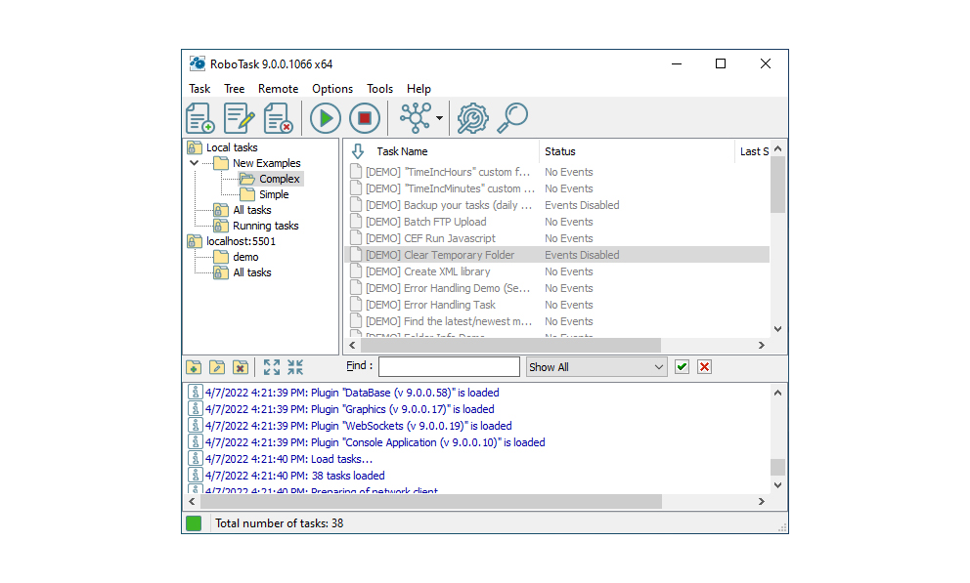Click the magnifier search toolbar icon
The width and height of the screenshot is (970, 583).
(512, 118)
